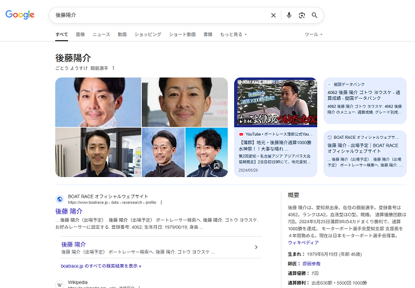Open options beside 競艇選手 subtitle

click(113, 68)
